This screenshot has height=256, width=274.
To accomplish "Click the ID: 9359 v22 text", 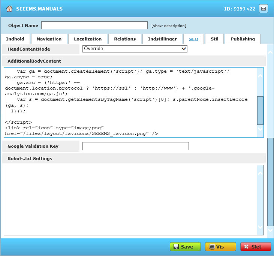I will click(x=240, y=9).
